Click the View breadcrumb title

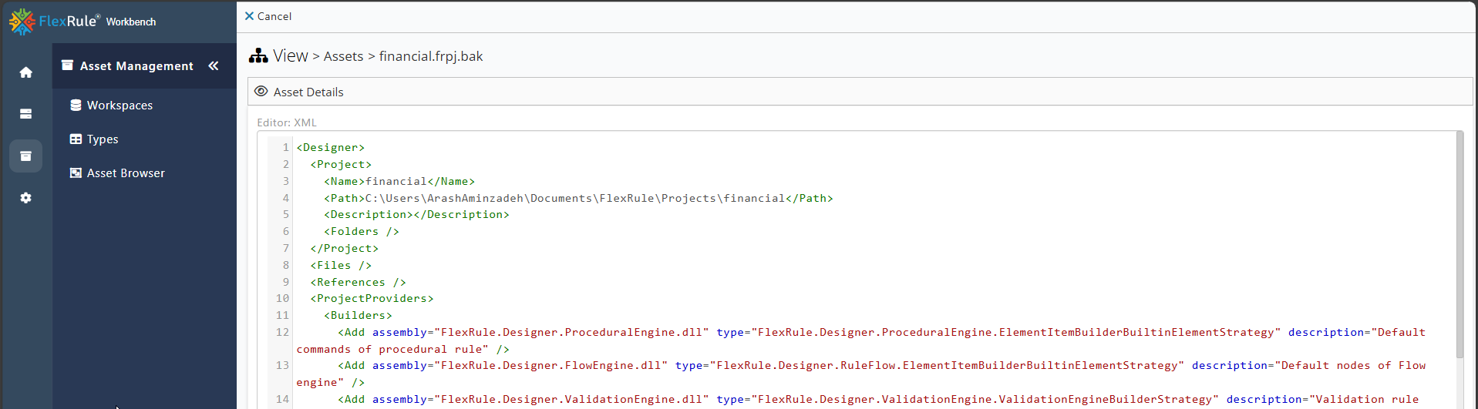(291, 56)
